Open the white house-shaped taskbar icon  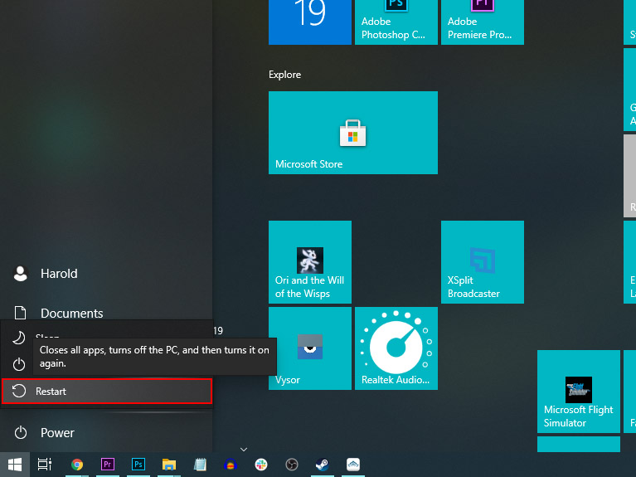point(353,465)
